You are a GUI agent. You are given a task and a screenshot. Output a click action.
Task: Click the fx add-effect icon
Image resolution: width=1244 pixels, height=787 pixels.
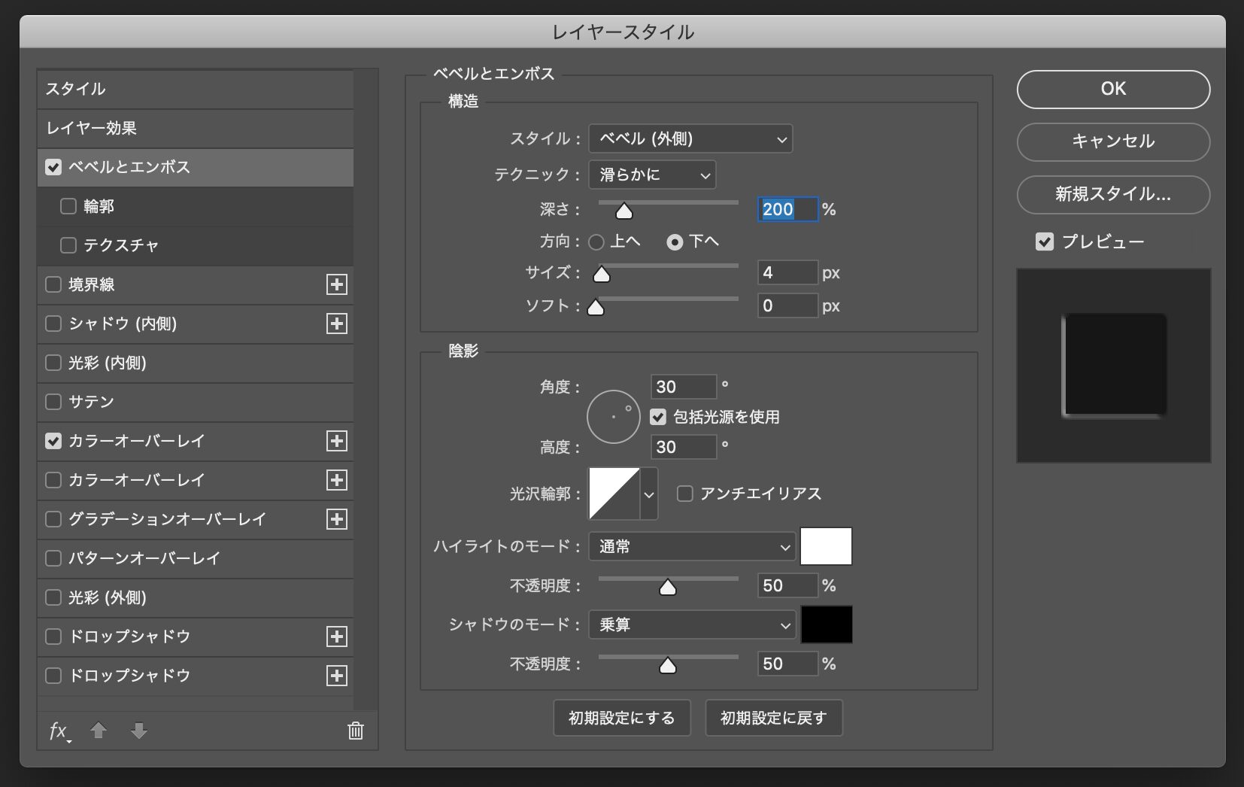(60, 731)
